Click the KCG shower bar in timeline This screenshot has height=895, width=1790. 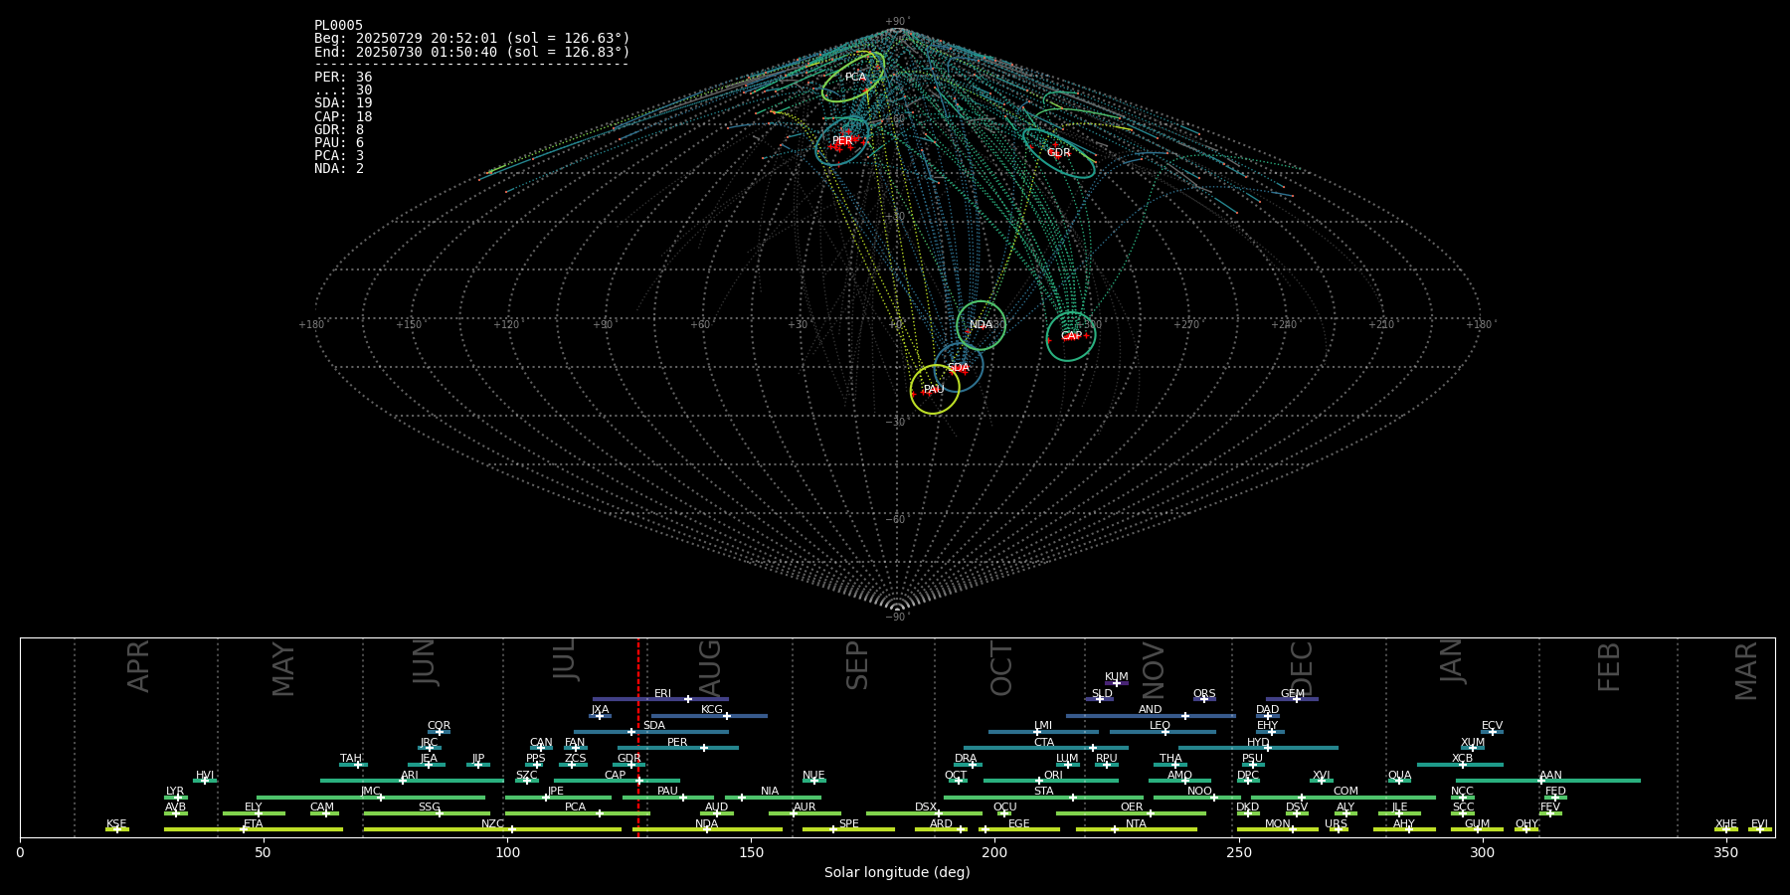709,716
